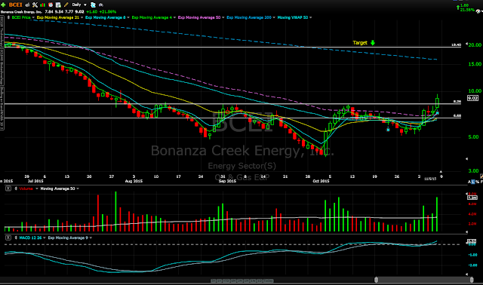
Task: Click the candlestick chart style icon
Action: 42,5
